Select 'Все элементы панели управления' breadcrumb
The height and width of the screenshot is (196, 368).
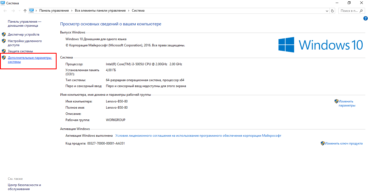(100, 11)
